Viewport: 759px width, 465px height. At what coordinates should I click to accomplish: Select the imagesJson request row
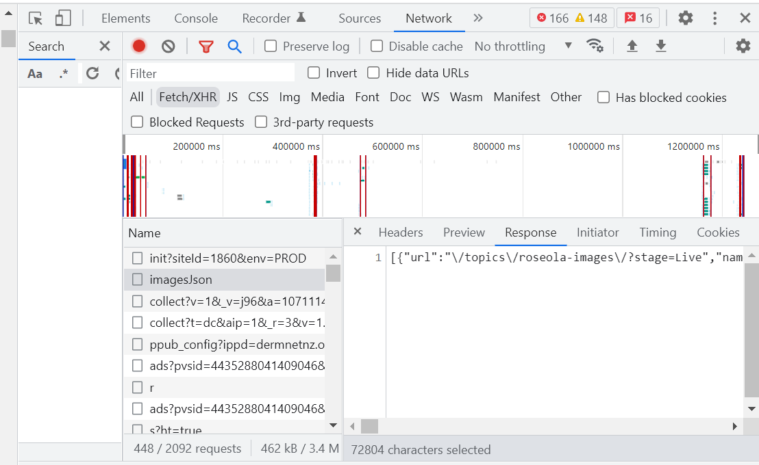(x=224, y=280)
